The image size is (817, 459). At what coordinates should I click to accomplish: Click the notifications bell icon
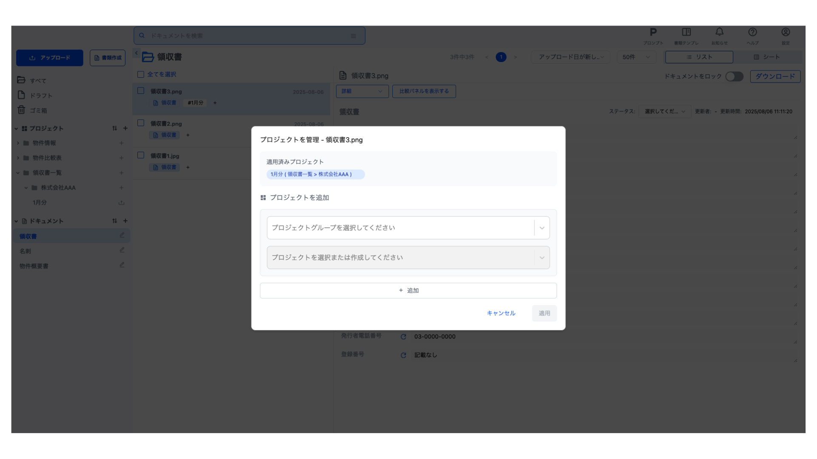pos(719,33)
